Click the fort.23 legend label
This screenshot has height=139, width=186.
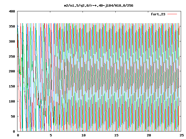tap(158, 14)
